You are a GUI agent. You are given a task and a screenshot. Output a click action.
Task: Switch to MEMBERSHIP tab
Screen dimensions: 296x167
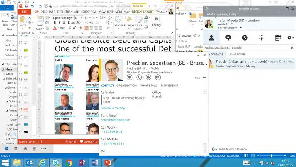click(169, 85)
